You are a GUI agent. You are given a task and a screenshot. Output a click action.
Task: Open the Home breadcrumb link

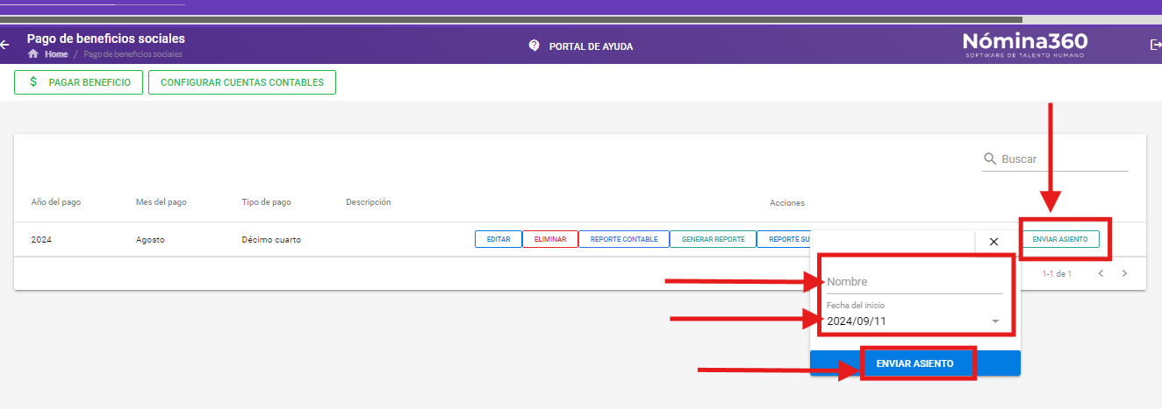(x=56, y=54)
